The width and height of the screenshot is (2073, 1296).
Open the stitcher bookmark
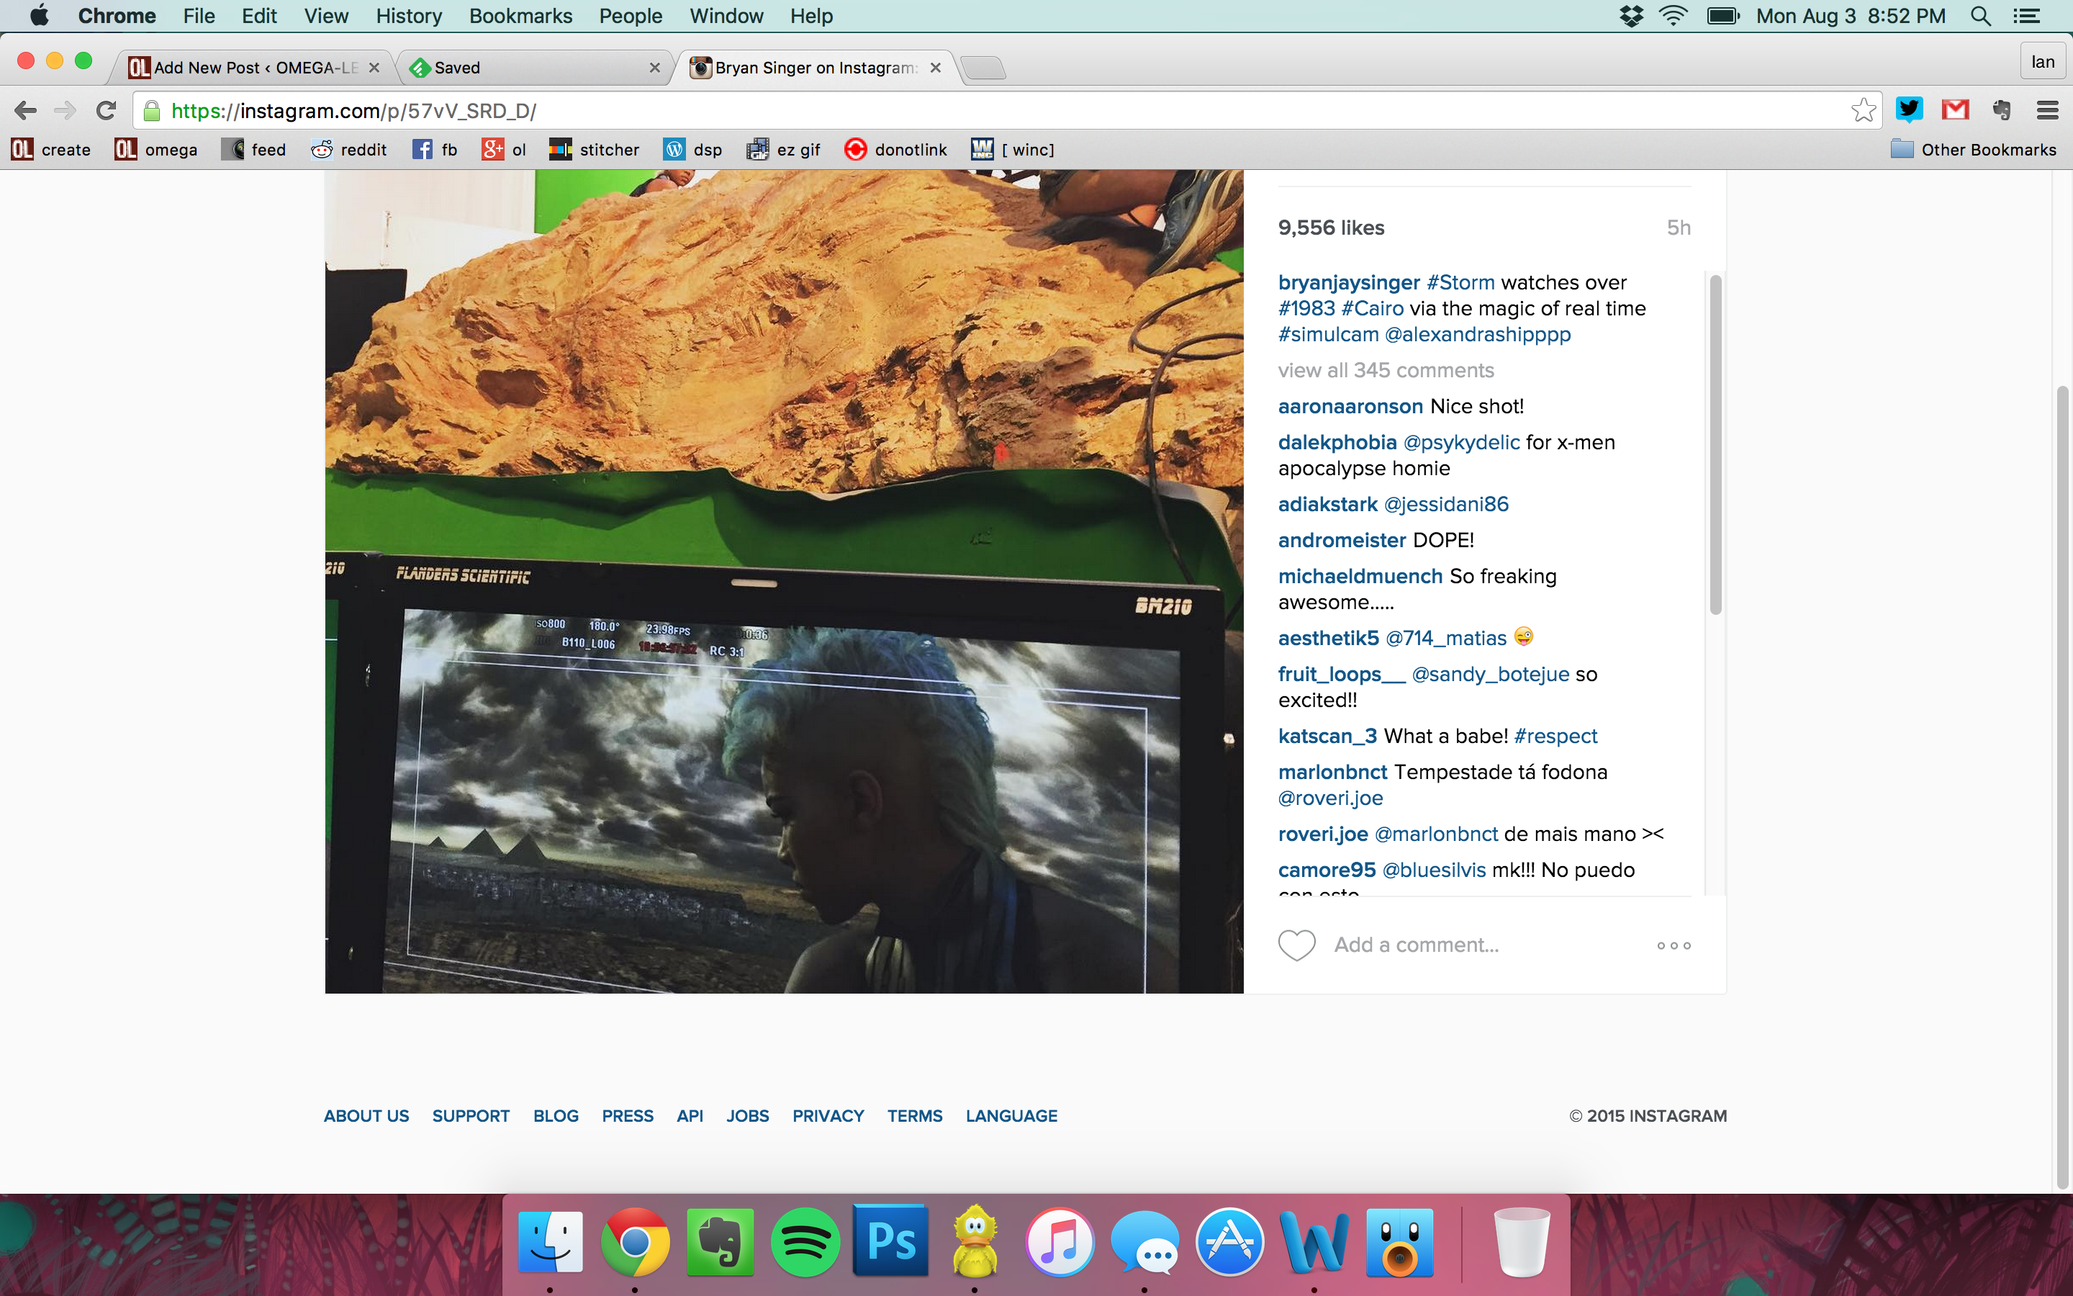595,149
